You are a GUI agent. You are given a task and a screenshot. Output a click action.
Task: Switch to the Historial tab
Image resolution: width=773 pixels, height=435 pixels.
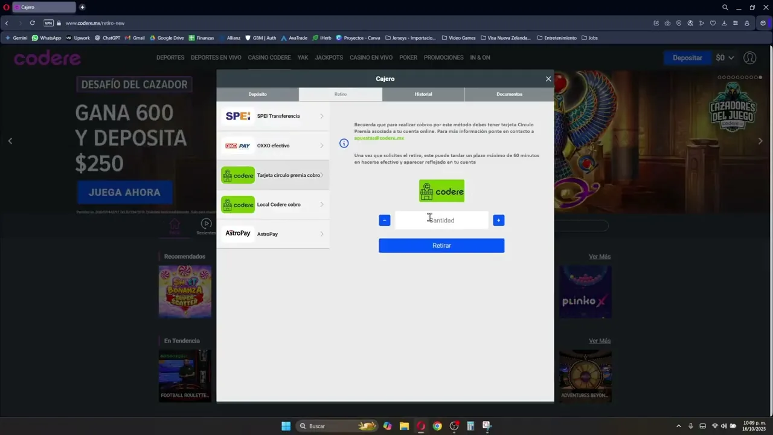[423, 94]
